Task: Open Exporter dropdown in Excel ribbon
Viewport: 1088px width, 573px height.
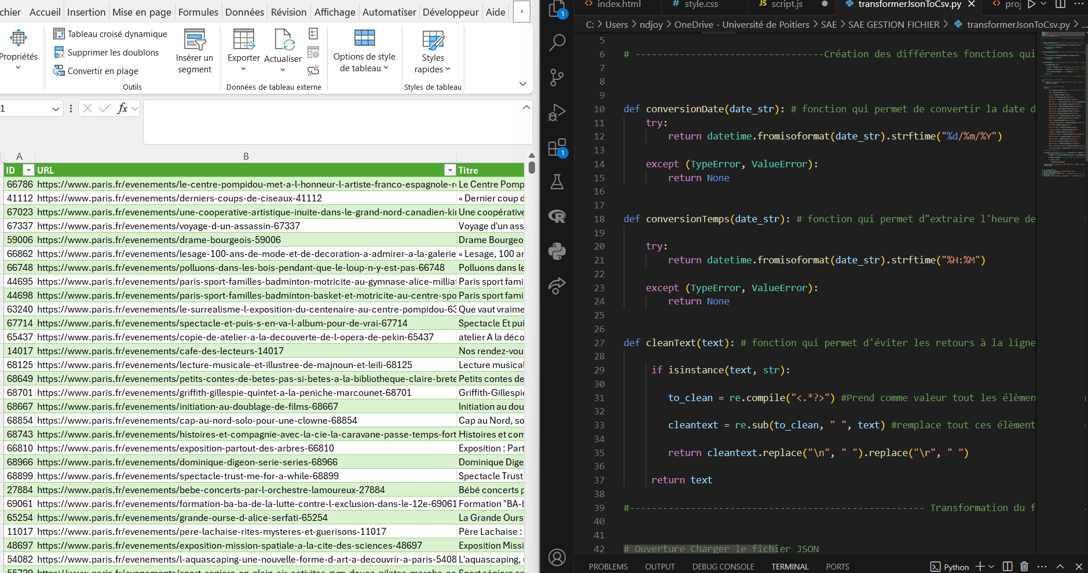Action: click(x=244, y=52)
